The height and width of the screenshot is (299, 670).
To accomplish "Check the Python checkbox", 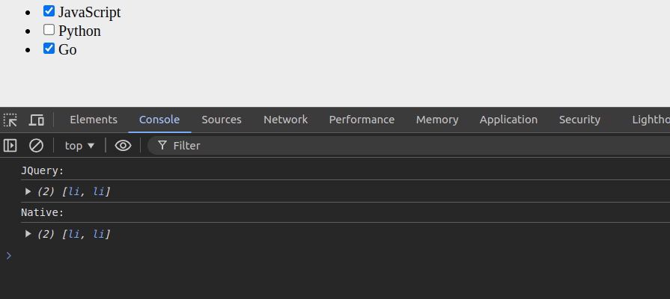I will pos(49,30).
